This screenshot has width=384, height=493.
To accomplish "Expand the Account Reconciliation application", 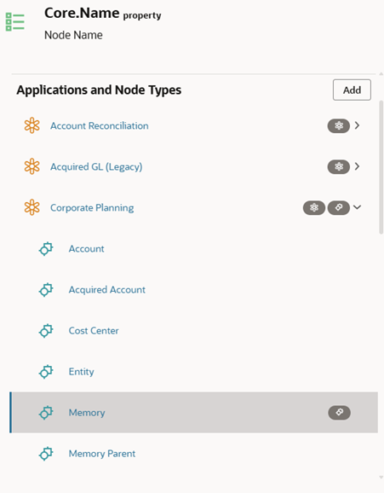I will pos(357,125).
